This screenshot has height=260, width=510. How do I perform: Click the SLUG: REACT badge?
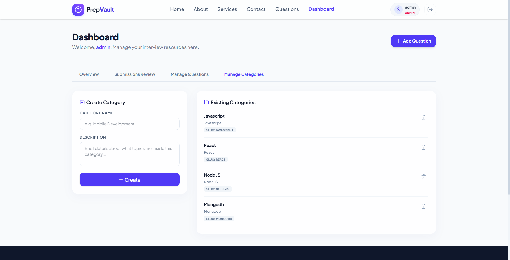pos(216,160)
